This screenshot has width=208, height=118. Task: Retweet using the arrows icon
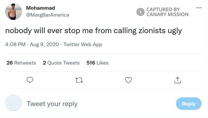point(79,80)
